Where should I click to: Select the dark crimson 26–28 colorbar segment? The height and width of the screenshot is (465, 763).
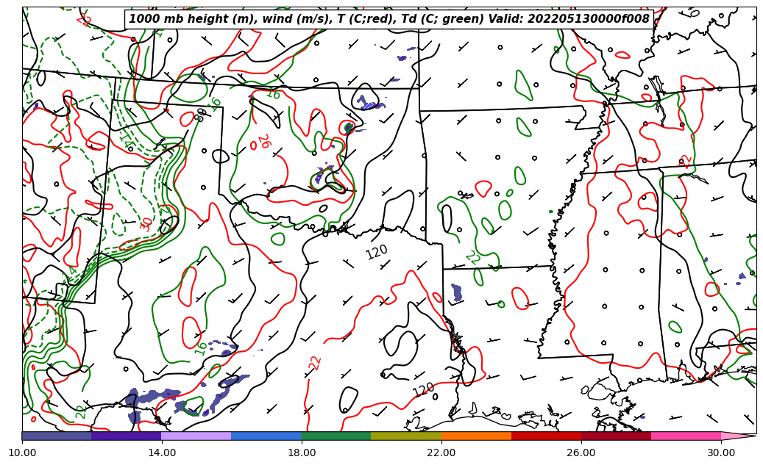pos(616,436)
